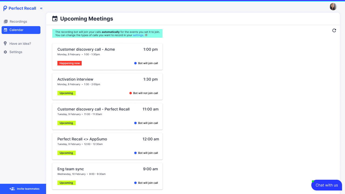Toggle bot joining for Perfect Recall discovery call
This screenshot has height=194, width=345.
pos(146,123)
